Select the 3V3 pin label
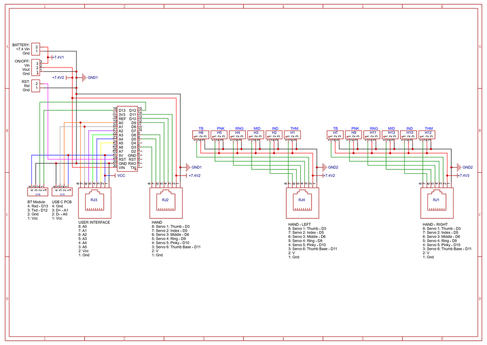 point(122,115)
